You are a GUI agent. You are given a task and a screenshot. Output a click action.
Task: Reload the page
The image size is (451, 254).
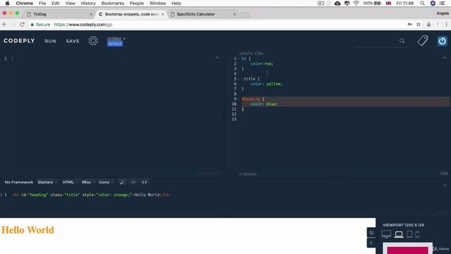click(22, 25)
